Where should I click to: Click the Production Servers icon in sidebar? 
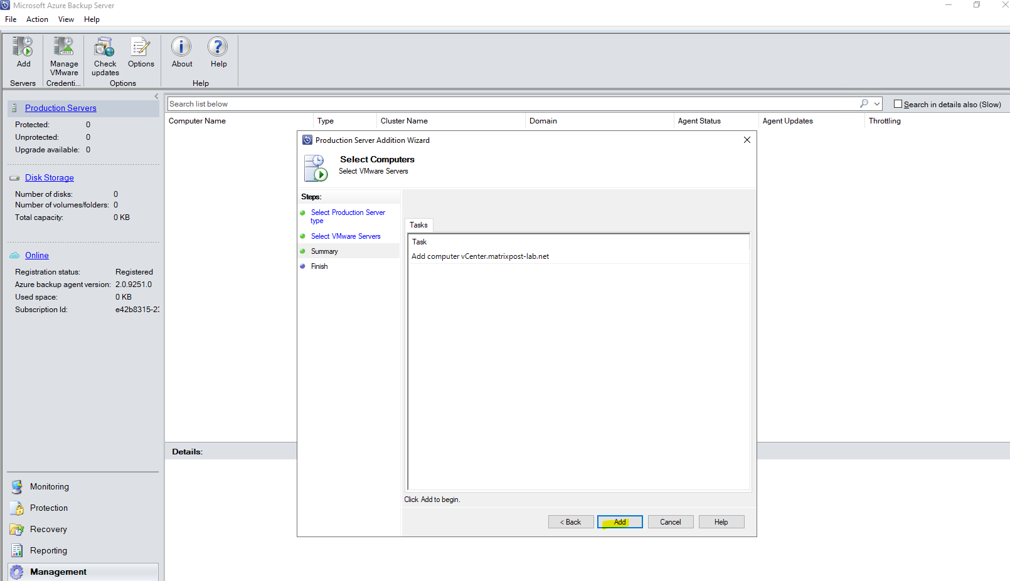(14, 108)
